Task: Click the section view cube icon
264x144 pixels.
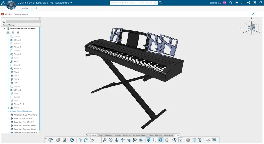Action: click(x=141, y=140)
